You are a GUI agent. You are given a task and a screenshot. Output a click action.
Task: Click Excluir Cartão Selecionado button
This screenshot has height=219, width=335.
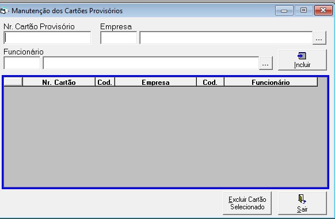247,203
